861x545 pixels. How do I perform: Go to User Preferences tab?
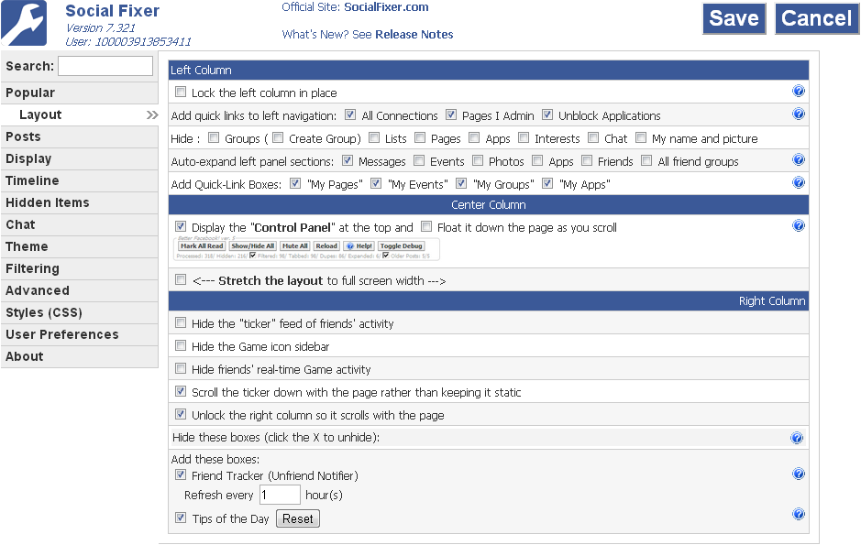coord(80,334)
